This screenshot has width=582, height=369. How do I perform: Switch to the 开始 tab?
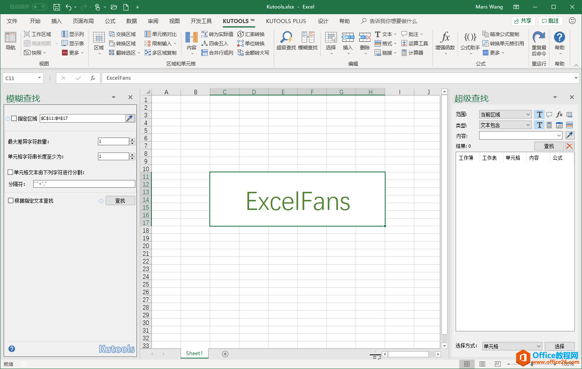[x=35, y=21]
